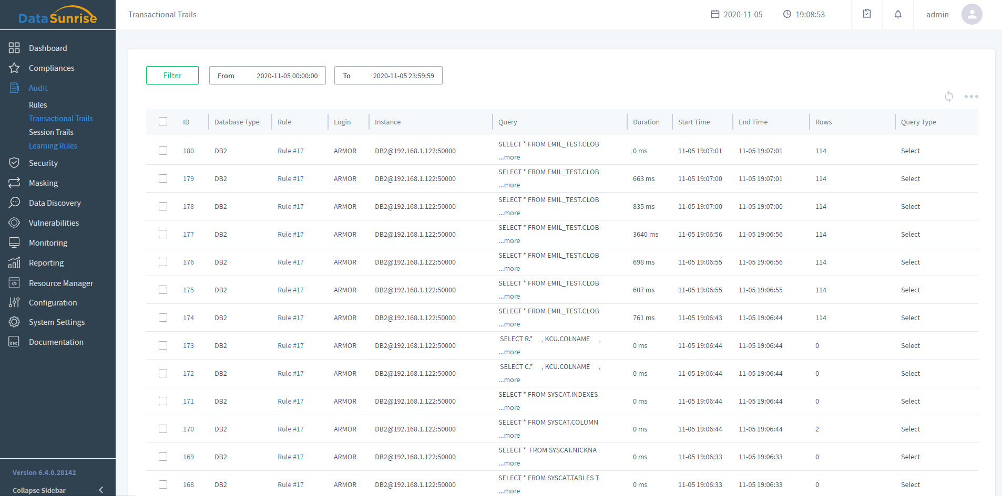Collapse the sidebar using the chevron arrow
This screenshot has width=1002, height=496.
click(x=101, y=490)
